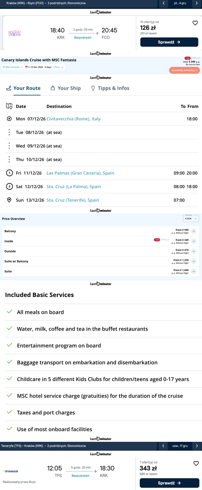
Task: Click Sprawdź for the 126 zł flight
Action: pyautogui.click(x=169, y=42)
